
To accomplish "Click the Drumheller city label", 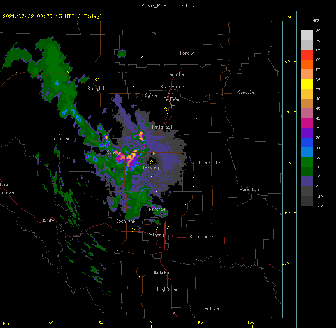I will click(x=249, y=190).
